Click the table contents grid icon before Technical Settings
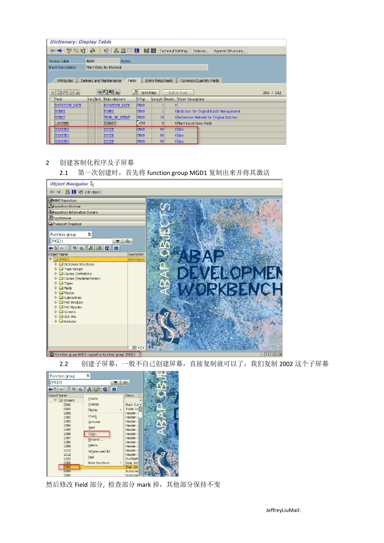The height and width of the screenshot is (543, 384). (x=153, y=51)
